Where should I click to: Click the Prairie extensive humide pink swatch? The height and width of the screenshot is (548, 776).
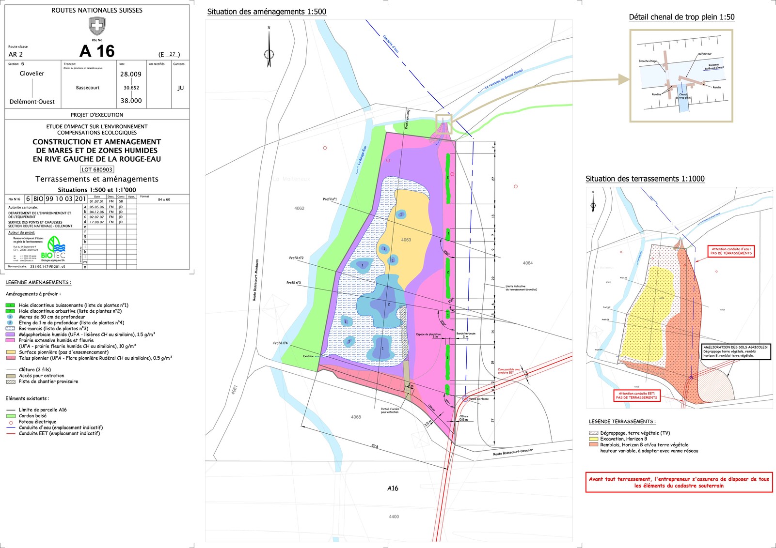coord(10,340)
